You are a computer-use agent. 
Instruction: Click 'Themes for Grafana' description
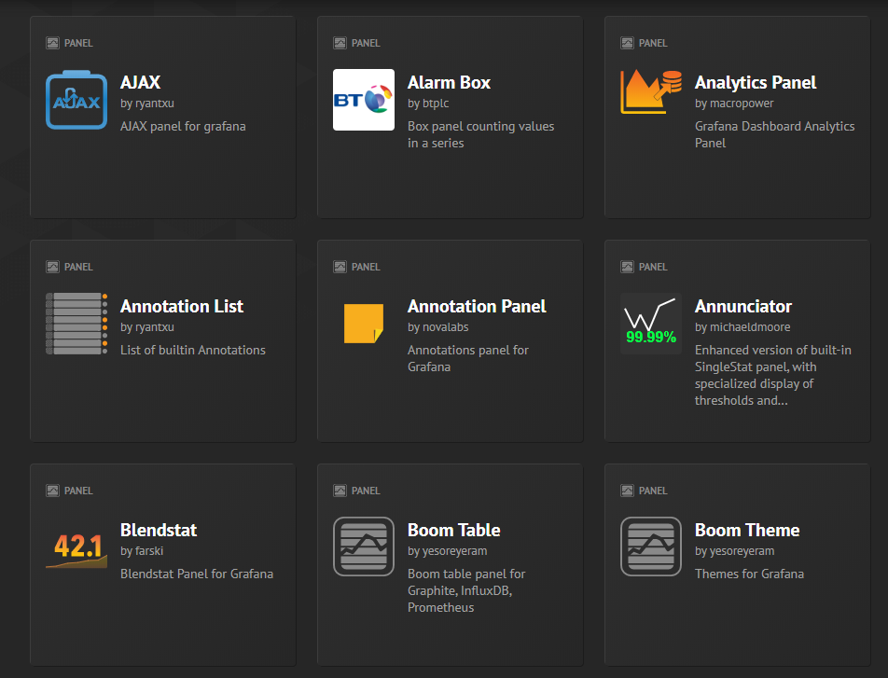(749, 574)
